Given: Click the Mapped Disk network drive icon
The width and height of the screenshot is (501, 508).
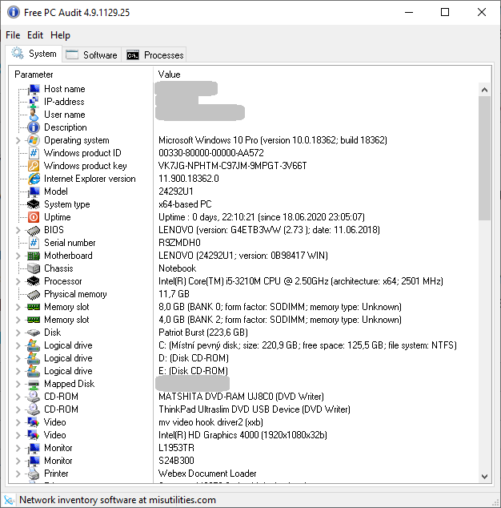Looking at the screenshot, I should click(34, 384).
